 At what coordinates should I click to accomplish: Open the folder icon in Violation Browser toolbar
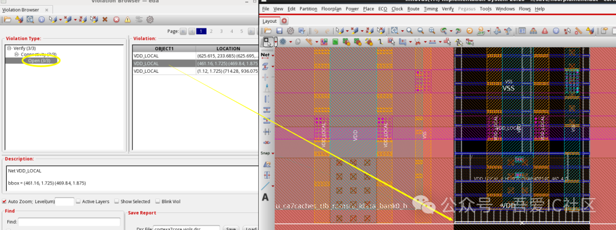pos(8,19)
